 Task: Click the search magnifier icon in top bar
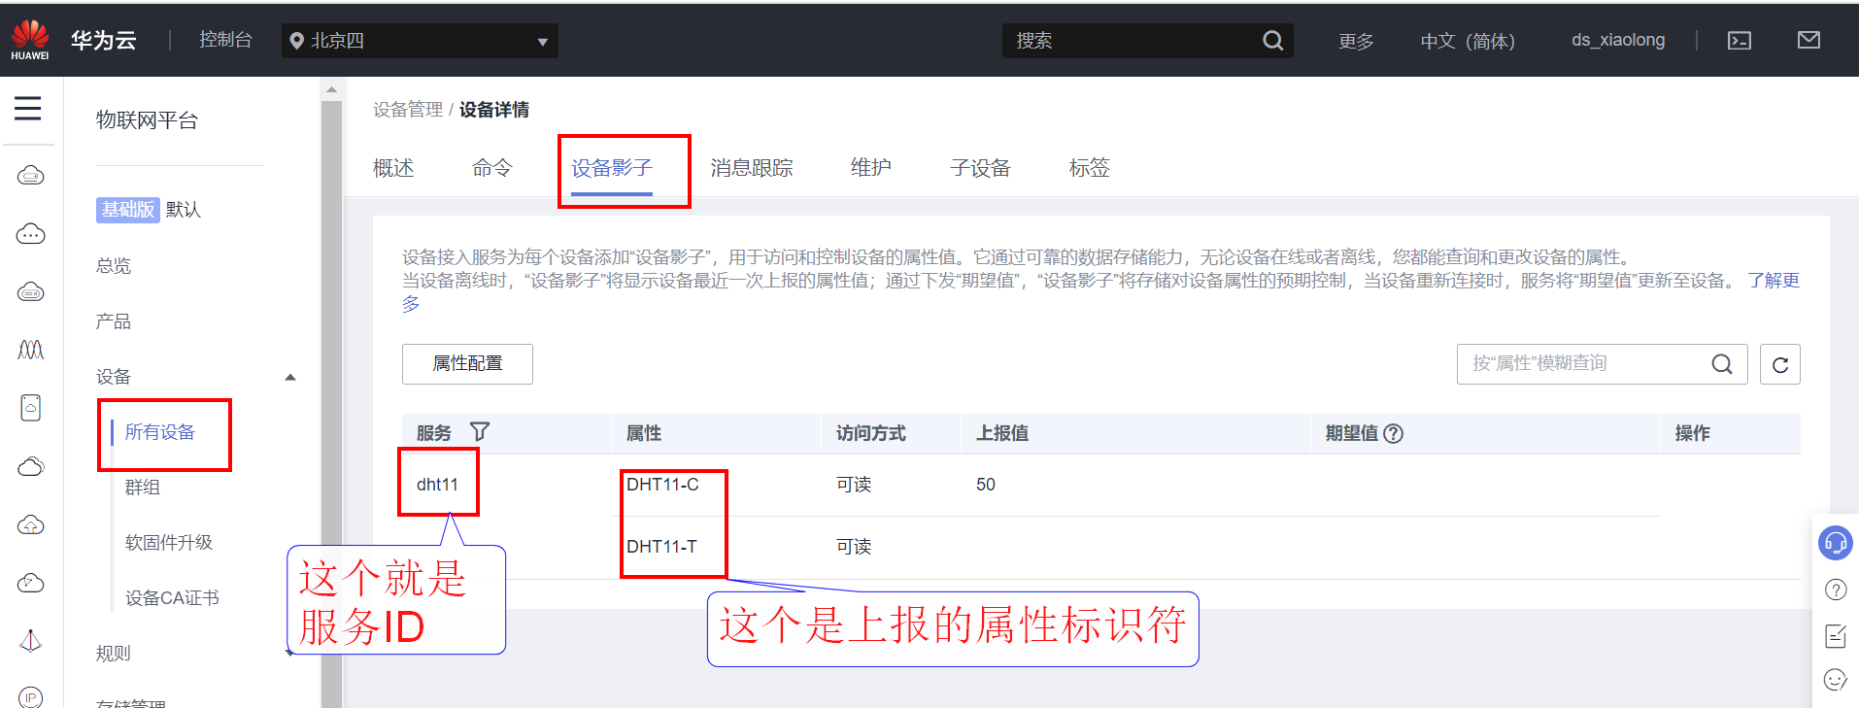point(1272,41)
